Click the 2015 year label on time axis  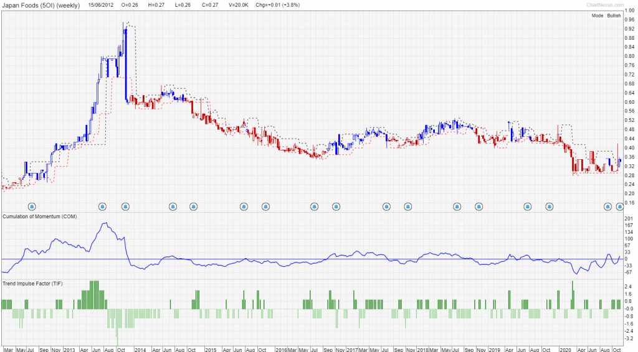211,350
